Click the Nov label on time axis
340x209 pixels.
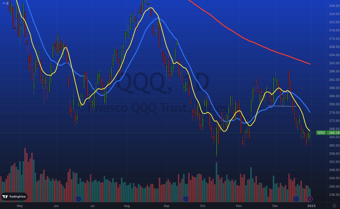point(239,206)
